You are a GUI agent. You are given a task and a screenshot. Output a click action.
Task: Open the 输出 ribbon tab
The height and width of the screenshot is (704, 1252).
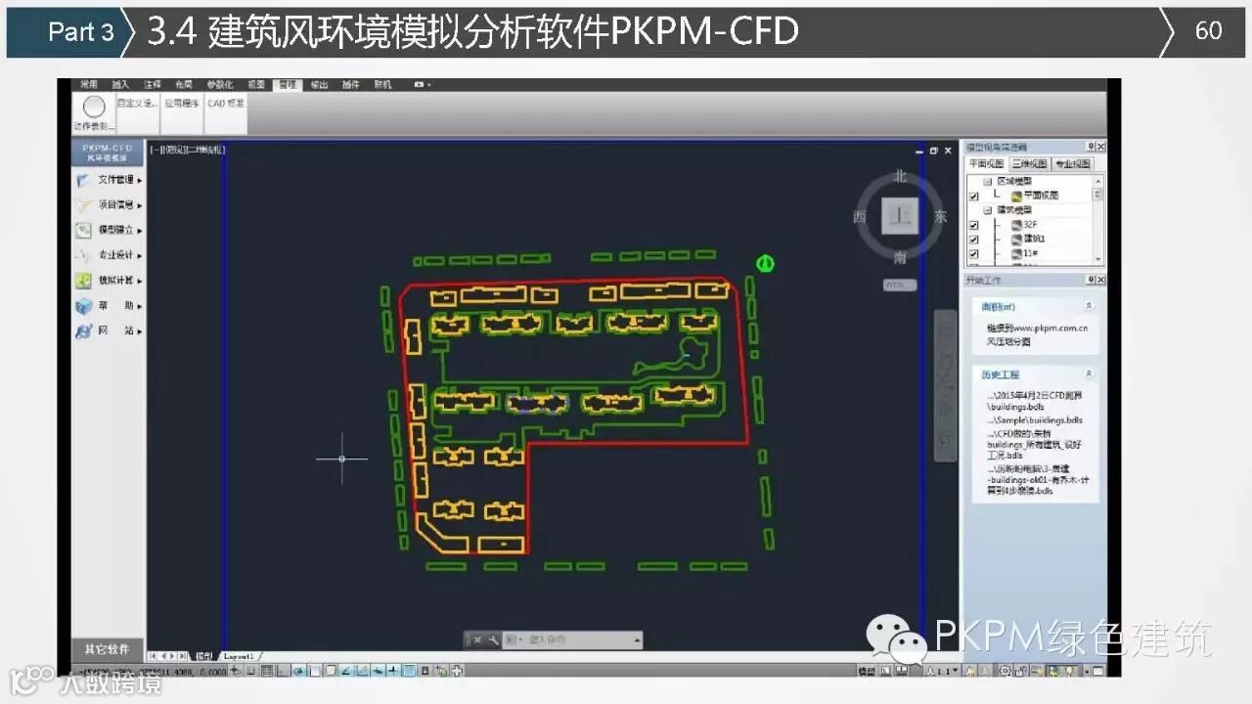point(319,85)
